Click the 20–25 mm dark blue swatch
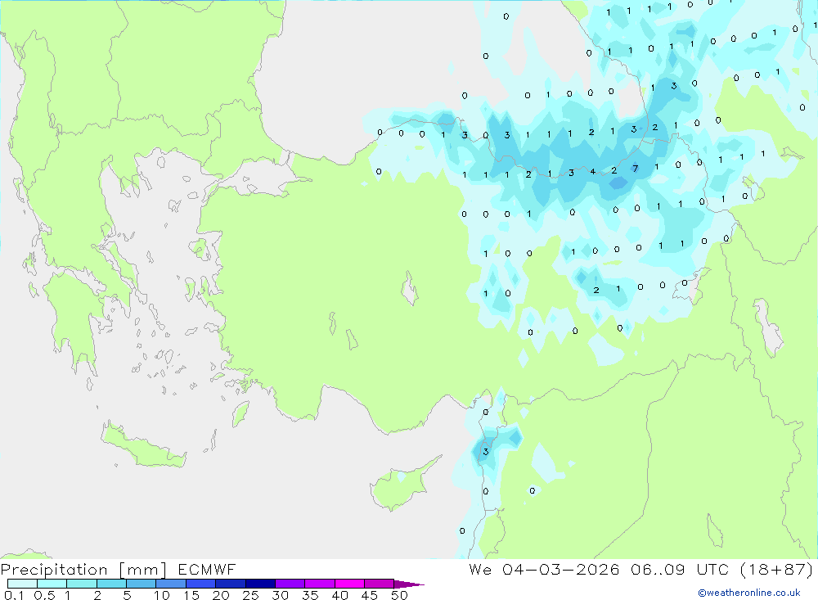818x600 pixels. click(231, 584)
